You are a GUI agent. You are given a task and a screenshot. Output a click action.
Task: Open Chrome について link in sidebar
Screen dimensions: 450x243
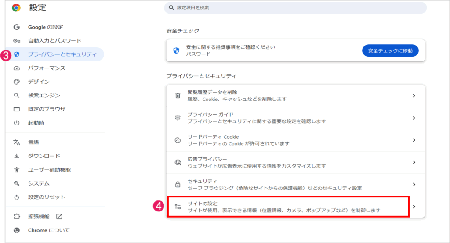click(48, 230)
